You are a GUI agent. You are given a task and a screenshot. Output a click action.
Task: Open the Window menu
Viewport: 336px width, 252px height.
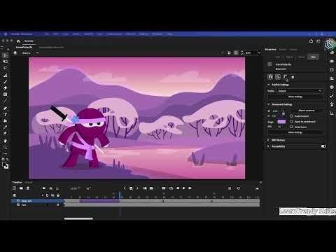click(x=157, y=34)
